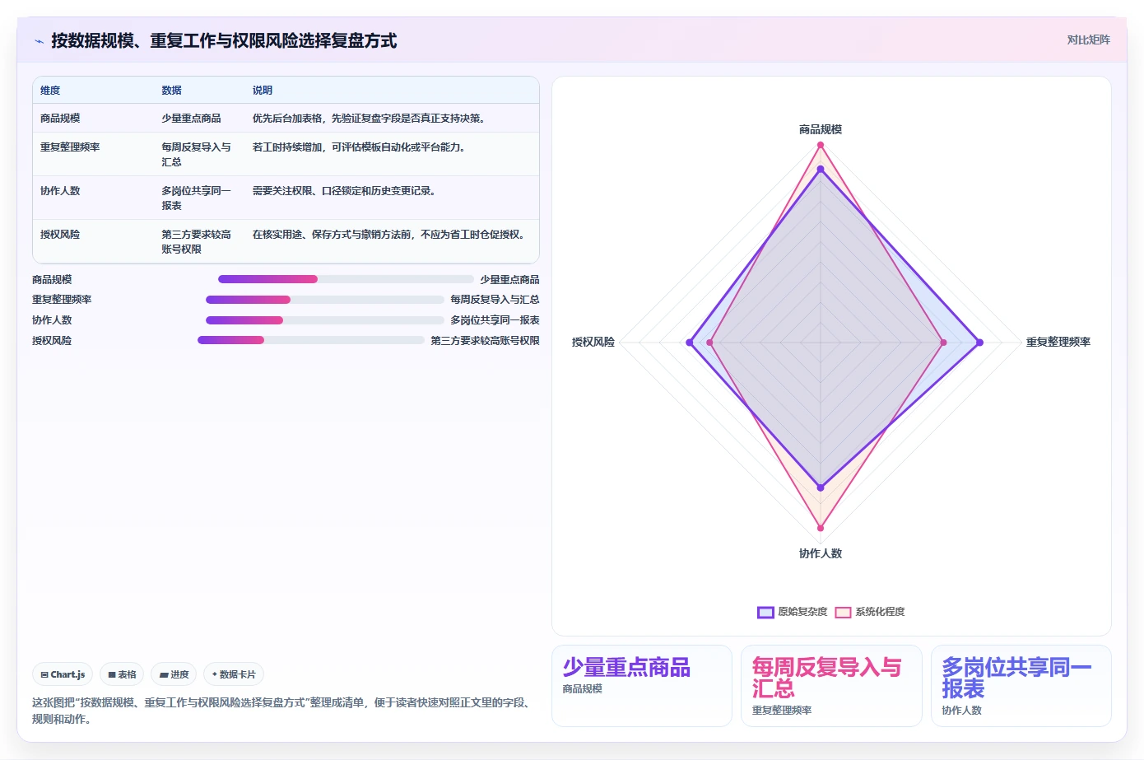Click the progress value label 少量重点商品
1144x760 pixels.
(x=509, y=280)
